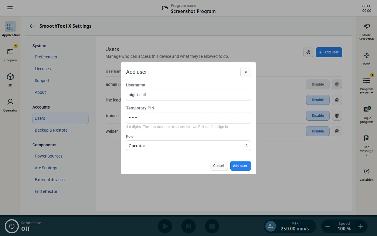Decrease speed with minus button
Image resolution: width=377 pixels, height=236 pixels.
click(x=328, y=226)
